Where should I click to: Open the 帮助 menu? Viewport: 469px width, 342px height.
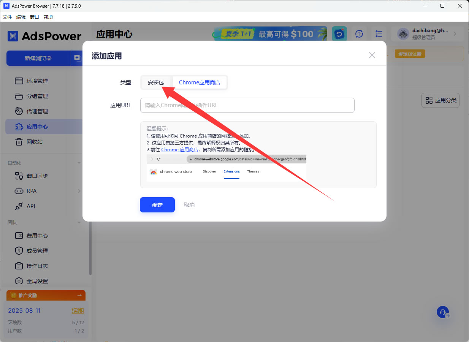[x=48, y=17]
